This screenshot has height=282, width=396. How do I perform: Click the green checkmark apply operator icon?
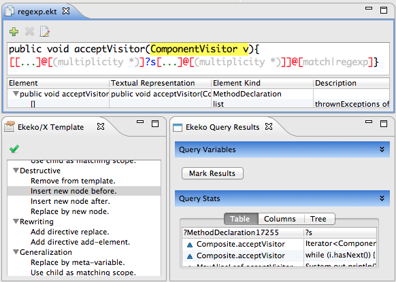coord(14,149)
